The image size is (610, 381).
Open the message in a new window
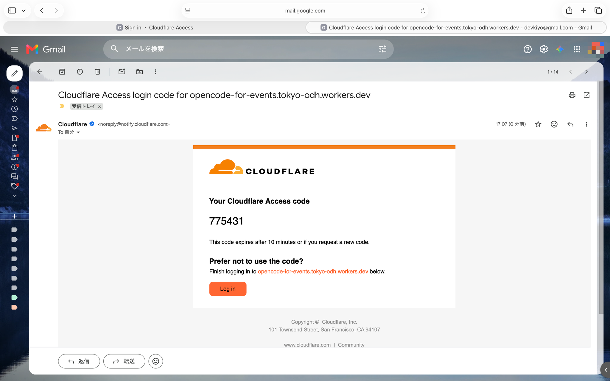click(x=586, y=95)
